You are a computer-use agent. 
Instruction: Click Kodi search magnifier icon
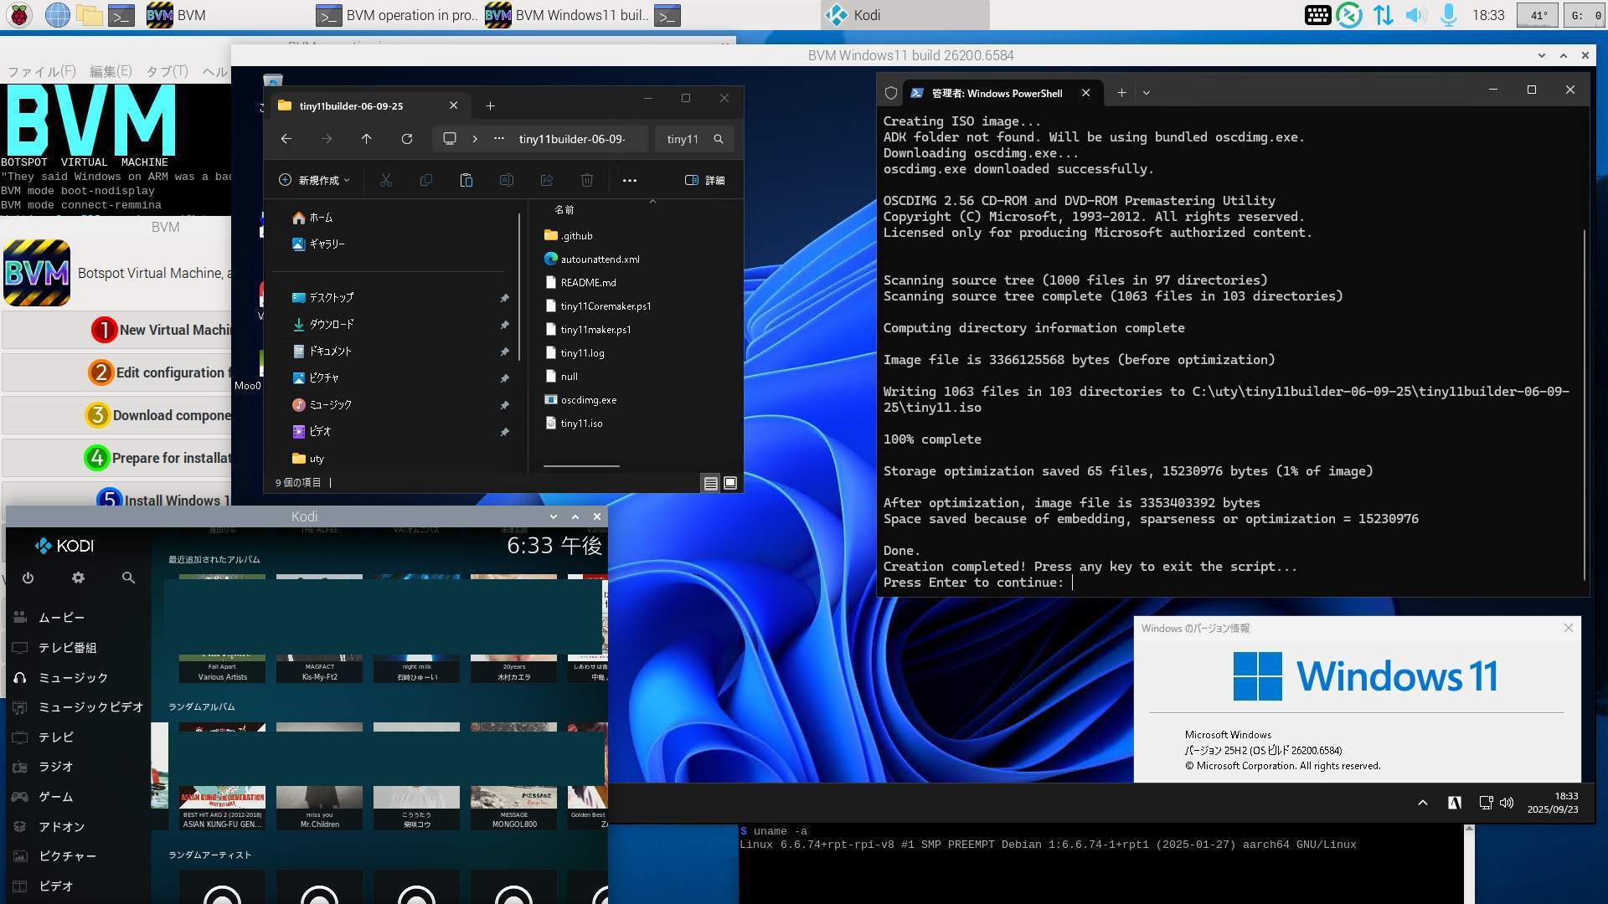coord(128,578)
